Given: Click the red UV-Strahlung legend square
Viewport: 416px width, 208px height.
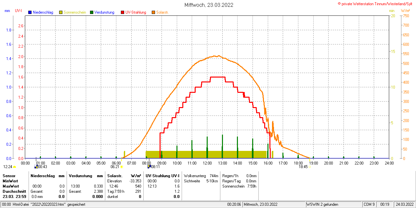Looking at the screenshot, I should click(123, 12).
